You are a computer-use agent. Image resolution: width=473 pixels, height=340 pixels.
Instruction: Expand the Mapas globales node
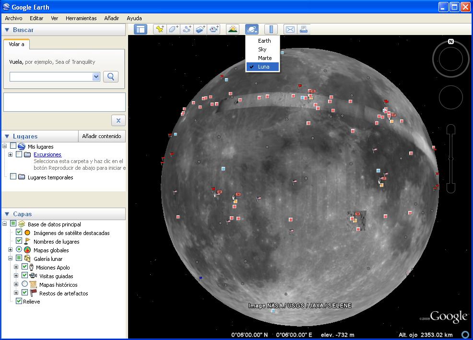coord(10,250)
